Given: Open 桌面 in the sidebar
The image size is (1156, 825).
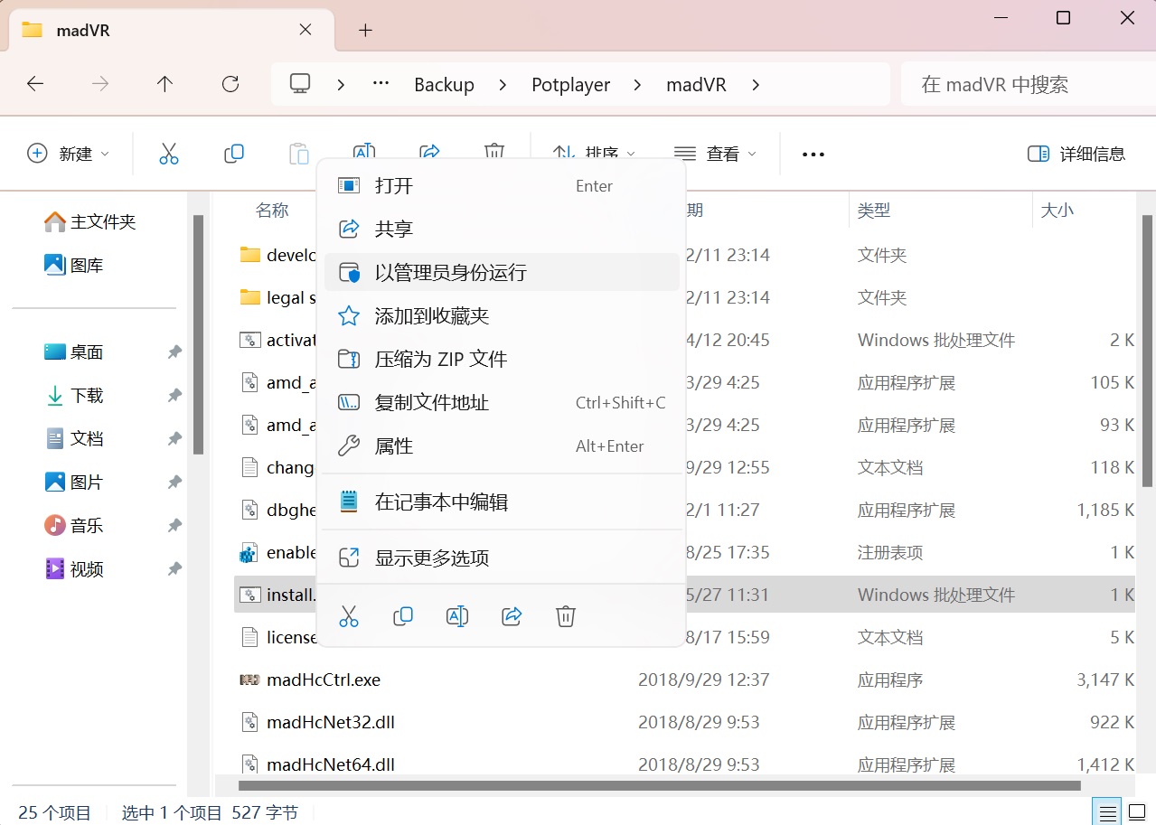Looking at the screenshot, I should pos(73,352).
